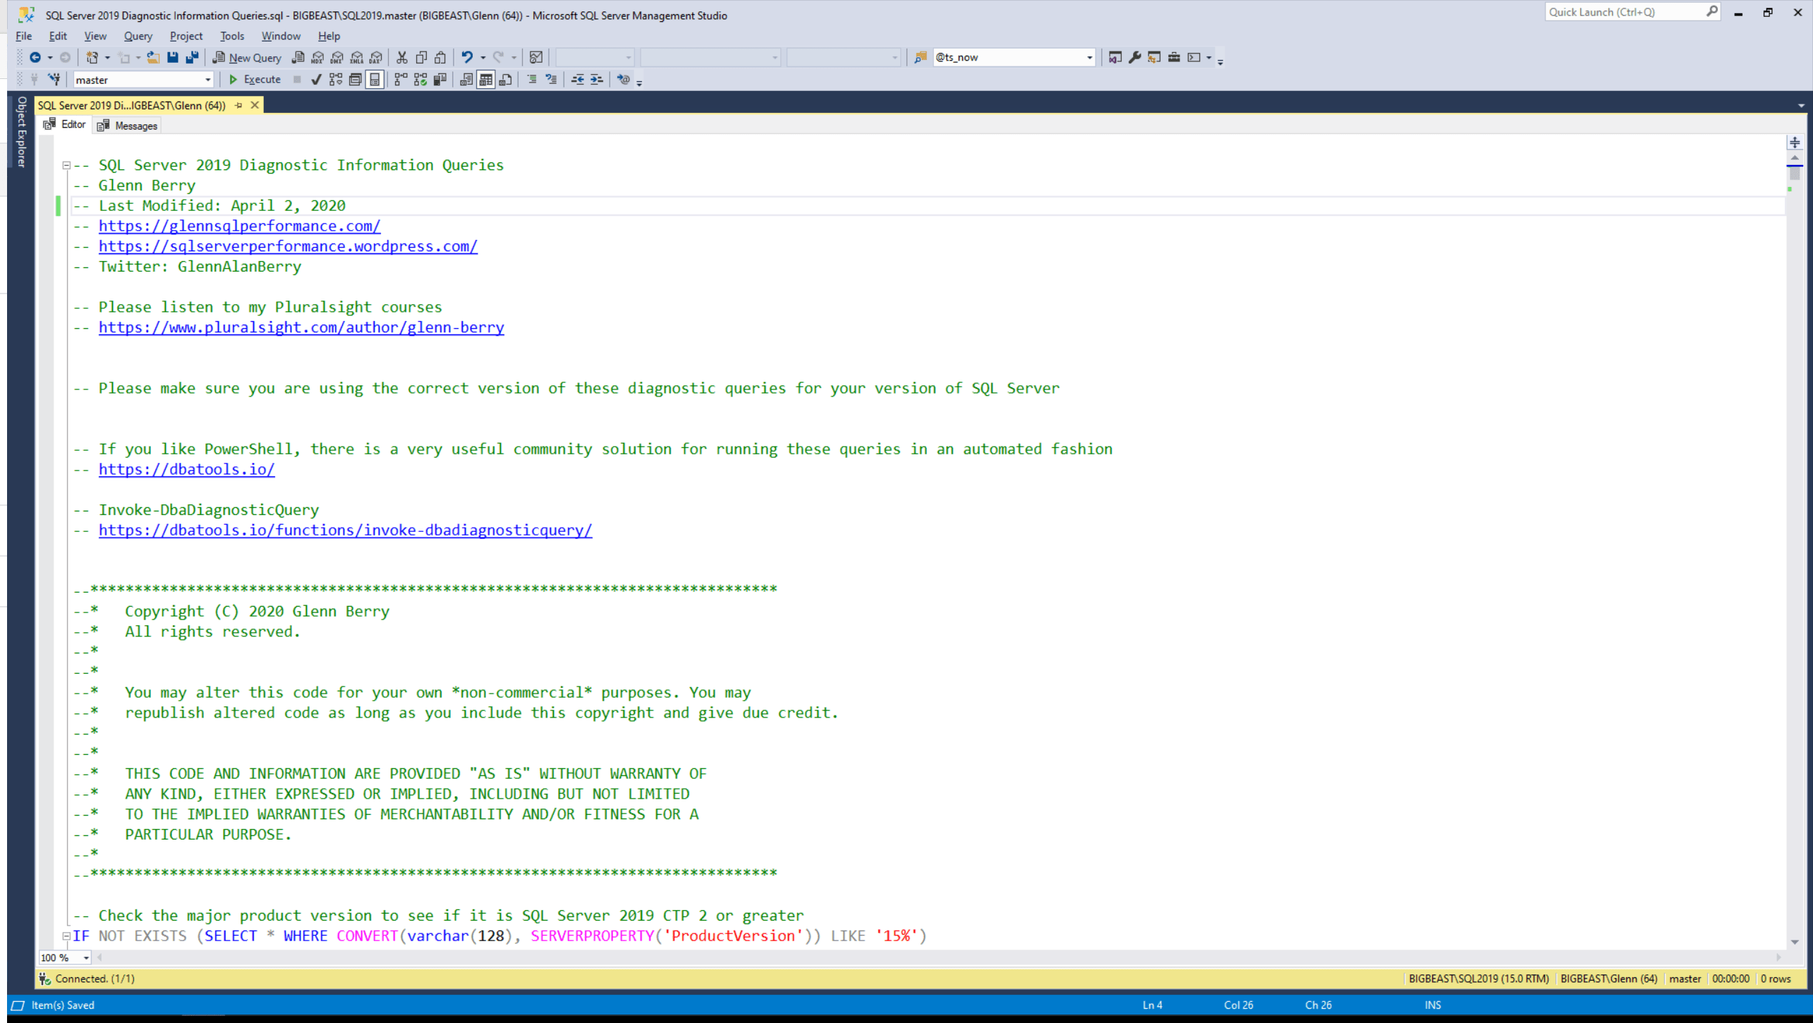
Task: Click the Cut scissors icon
Action: pos(402,58)
